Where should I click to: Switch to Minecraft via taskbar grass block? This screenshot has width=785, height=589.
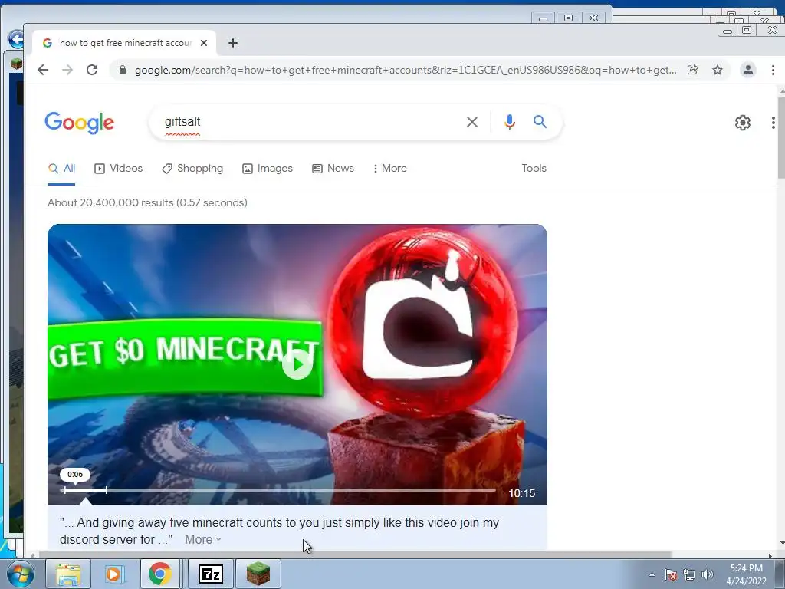pos(258,574)
